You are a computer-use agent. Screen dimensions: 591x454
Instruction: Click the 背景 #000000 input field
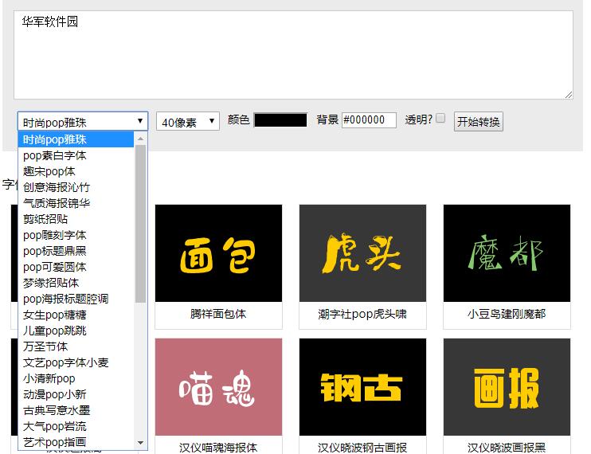(368, 120)
